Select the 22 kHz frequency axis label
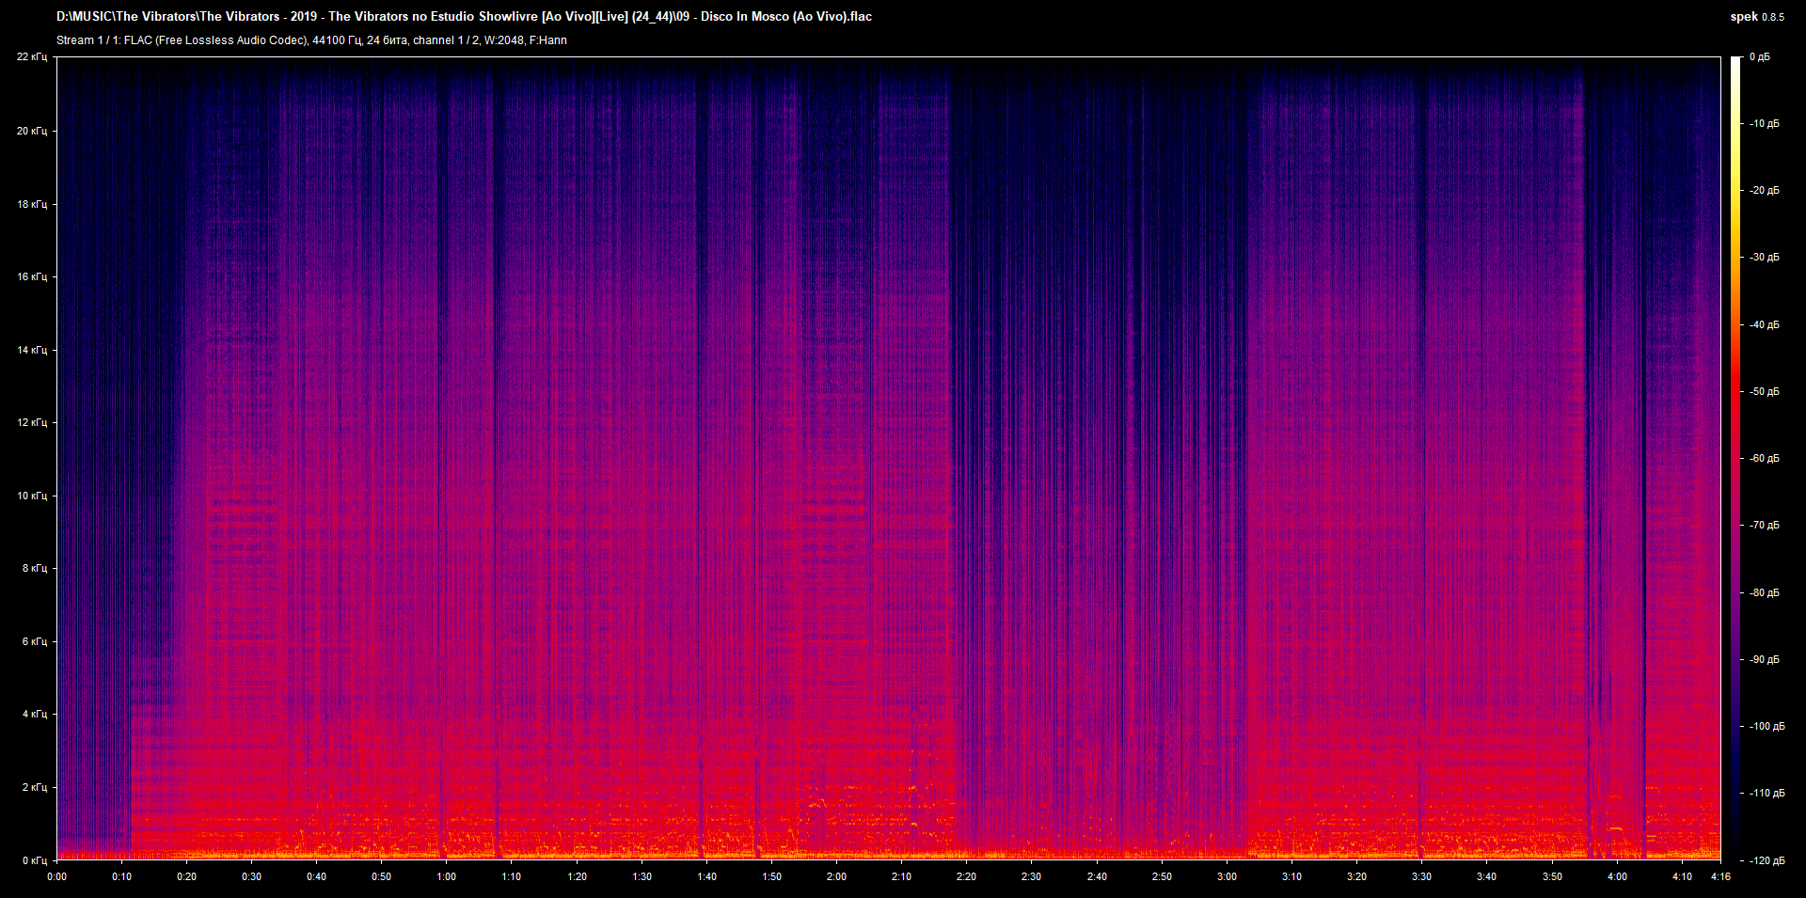 click(34, 56)
